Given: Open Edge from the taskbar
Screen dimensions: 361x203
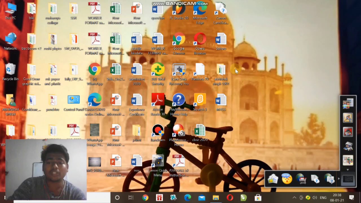Looking at the screenshot, I should click(x=188, y=198).
